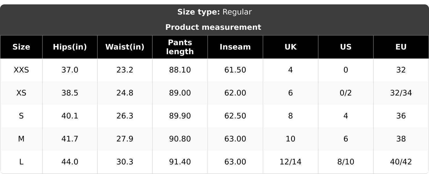The image size is (429, 174).
Task: Click the US column header
Action: [x=346, y=47]
